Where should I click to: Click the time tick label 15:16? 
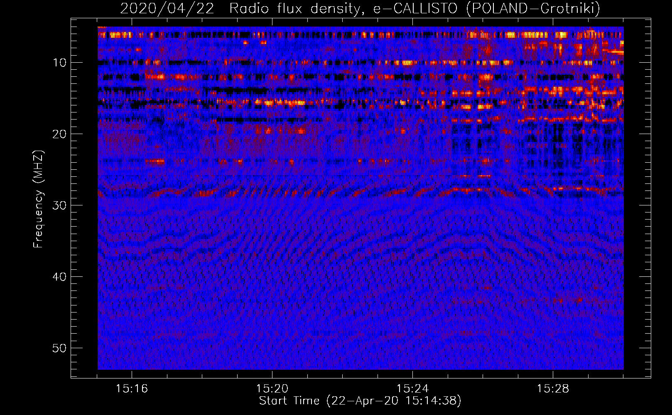(132, 389)
